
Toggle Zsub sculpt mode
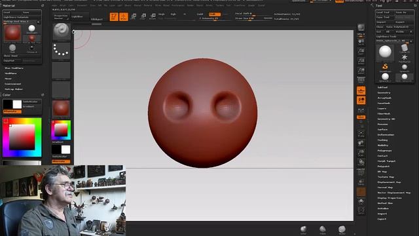pos(215,14)
